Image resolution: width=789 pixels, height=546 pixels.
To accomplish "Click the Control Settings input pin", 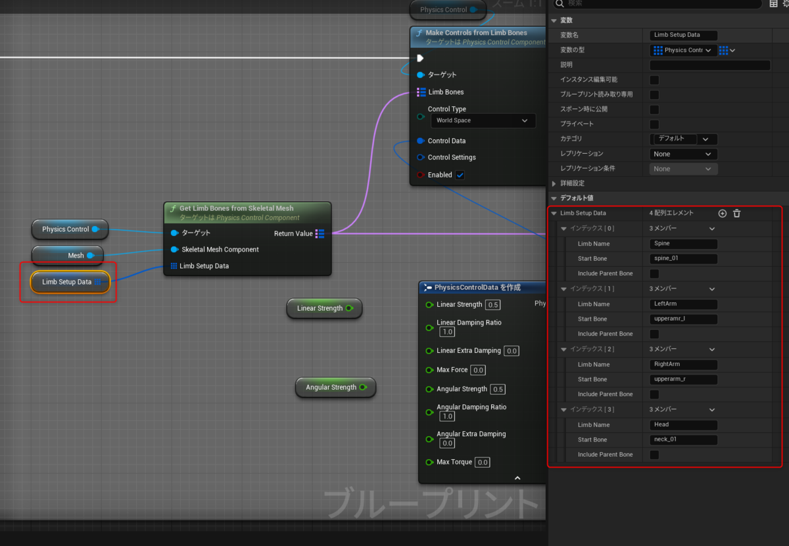I will coord(421,157).
